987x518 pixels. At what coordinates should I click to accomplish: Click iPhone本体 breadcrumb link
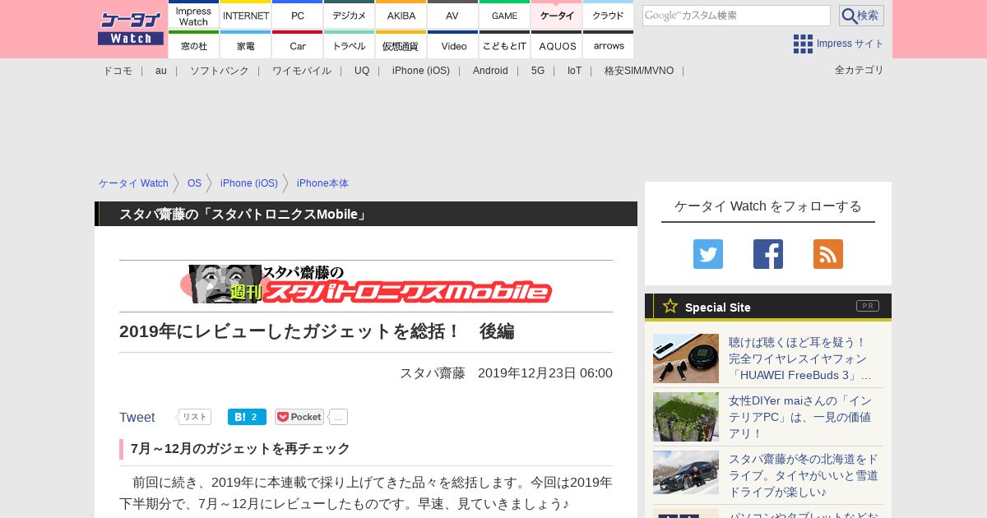[322, 183]
